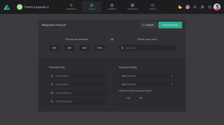The image size is (224, 125).
Task: Expand the second Bank Account dropdown
Action: coord(147,84)
